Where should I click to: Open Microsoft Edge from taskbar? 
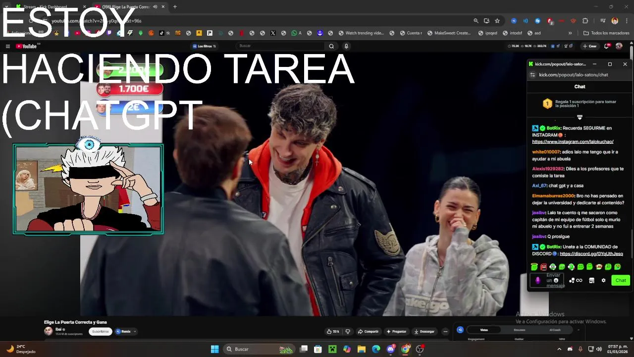click(376, 349)
